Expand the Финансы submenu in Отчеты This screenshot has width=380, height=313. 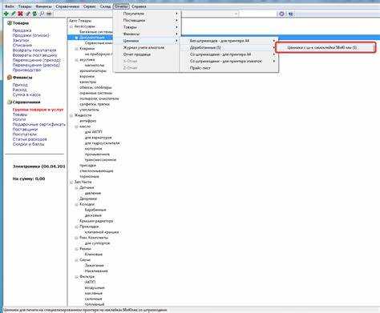[147, 34]
